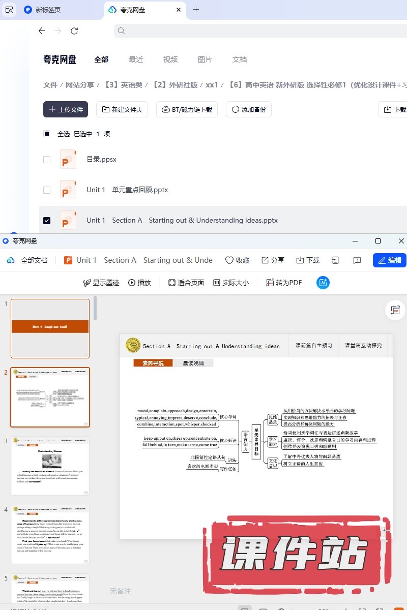Open the blue AI assistant icon
407x610 pixels.
tap(323, 283)
